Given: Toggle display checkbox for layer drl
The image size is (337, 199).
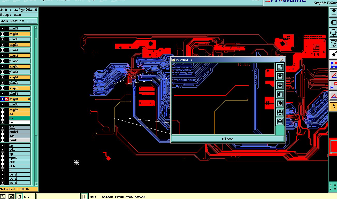Looking at the screenshot, I should (3, 128).
